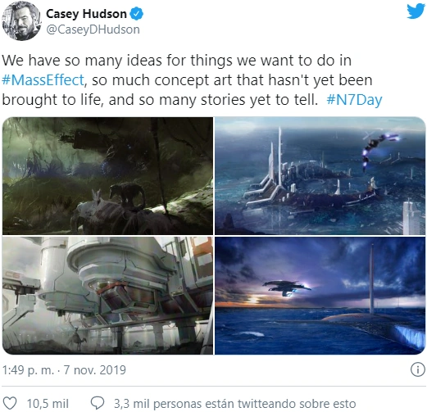This screenshot has height=412, width=427.
Task: View the grey industrial station concept art
Action: coord(107,296)
